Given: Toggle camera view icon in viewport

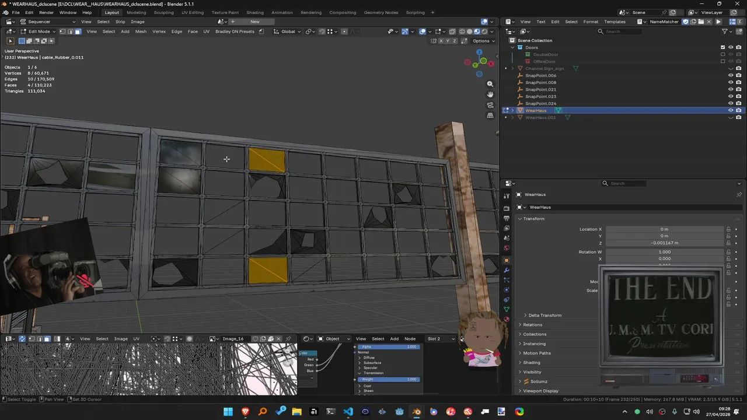Looking at the screenshot, I should 490,105.
